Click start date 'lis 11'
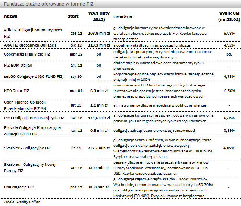The image size is (241, 206). click(76, 148)
